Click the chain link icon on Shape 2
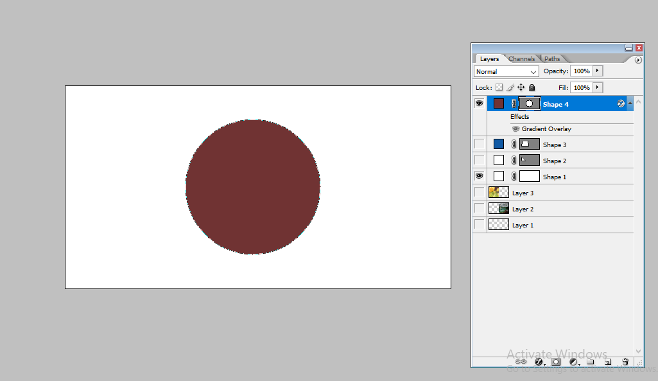The height and width of the screenshot is (381, 658). coord(514,161)
